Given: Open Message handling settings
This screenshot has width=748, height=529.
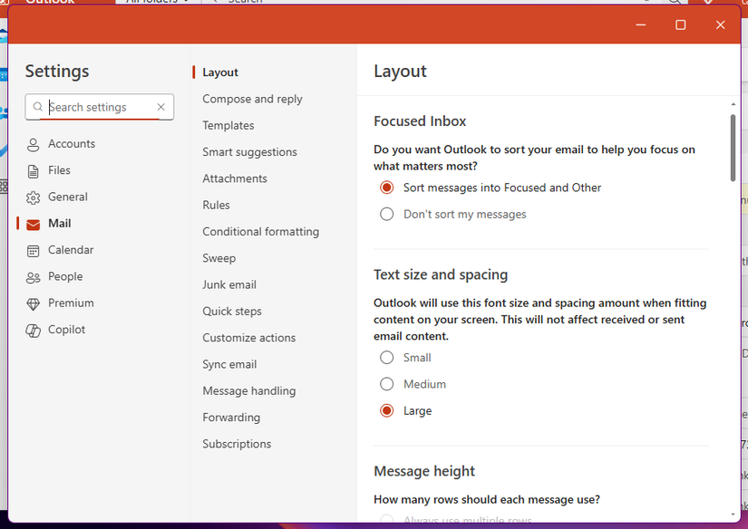Looking at the screenshot, I should (249, 390).
